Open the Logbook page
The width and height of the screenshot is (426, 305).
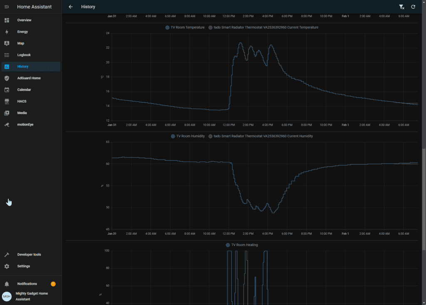point(24,55)
